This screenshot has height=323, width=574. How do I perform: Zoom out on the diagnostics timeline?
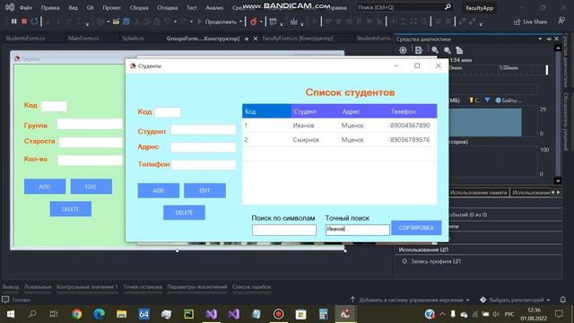click(x=448, y=50)
